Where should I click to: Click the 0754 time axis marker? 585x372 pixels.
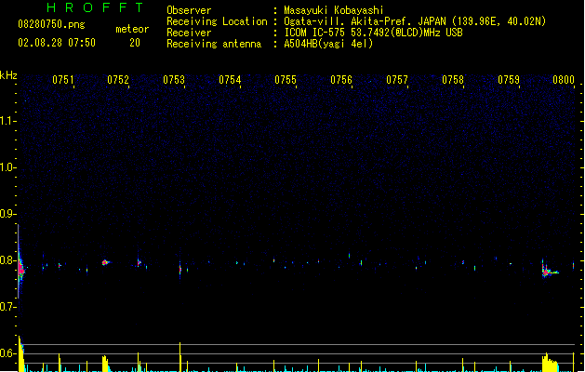tap(230, 80)
